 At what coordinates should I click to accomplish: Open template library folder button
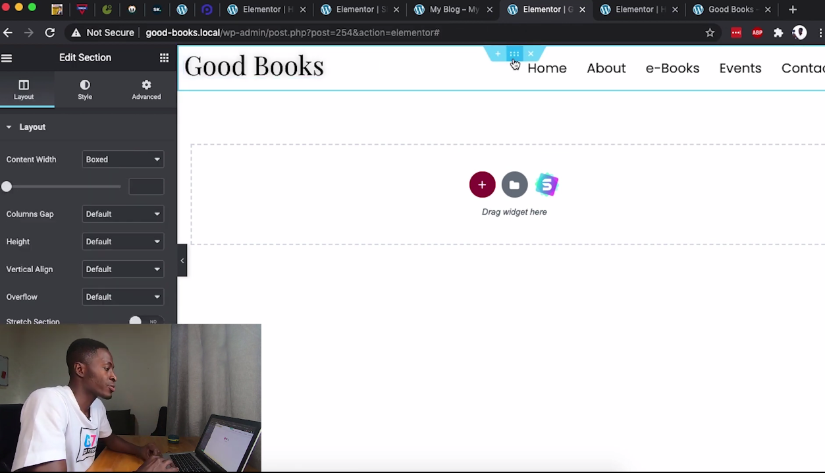click(514, 185)
